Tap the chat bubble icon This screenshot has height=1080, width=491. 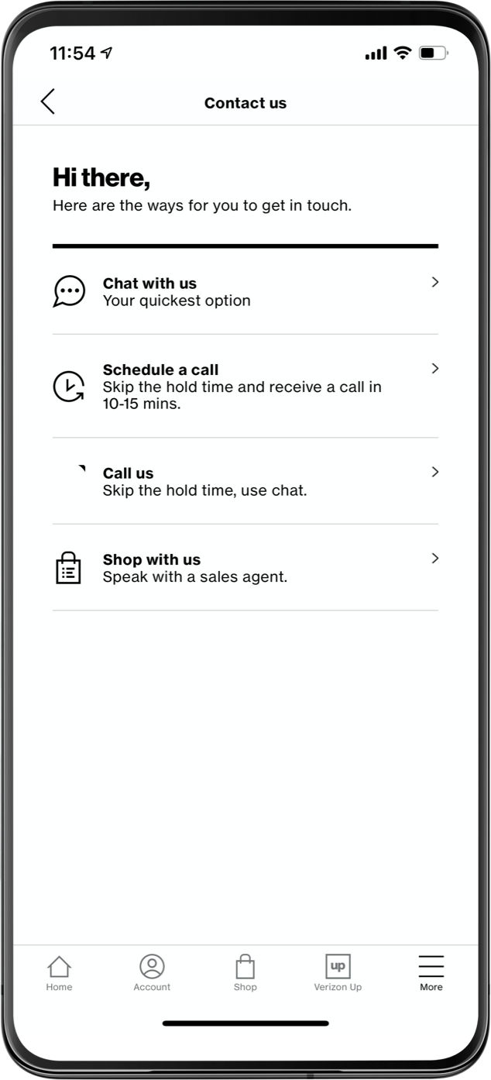pyautogui.click(x=69, y=291)
